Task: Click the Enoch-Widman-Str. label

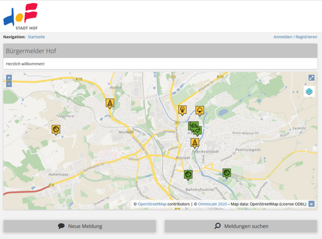Action: point(246,133)
